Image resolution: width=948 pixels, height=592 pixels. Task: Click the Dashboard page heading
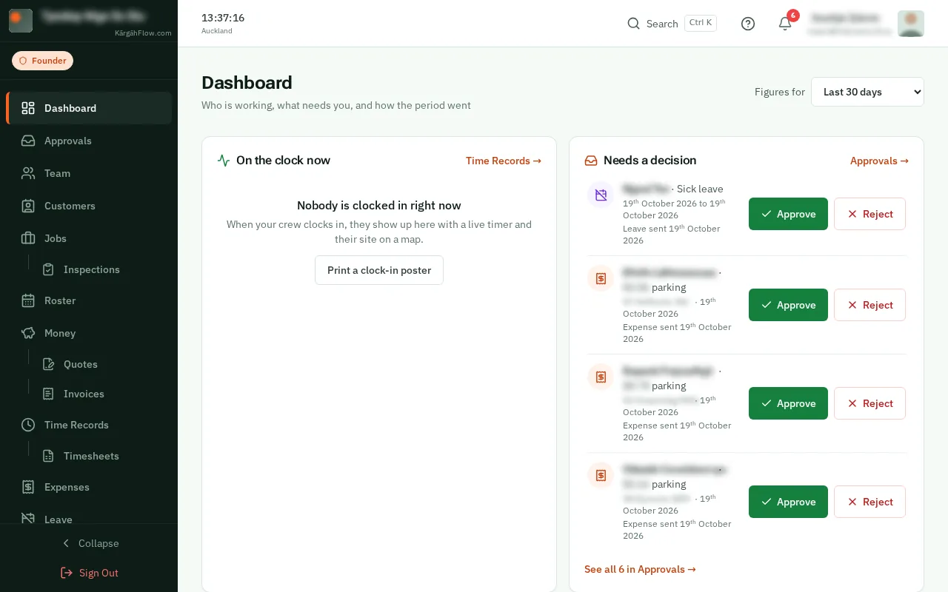coord(247,82)
